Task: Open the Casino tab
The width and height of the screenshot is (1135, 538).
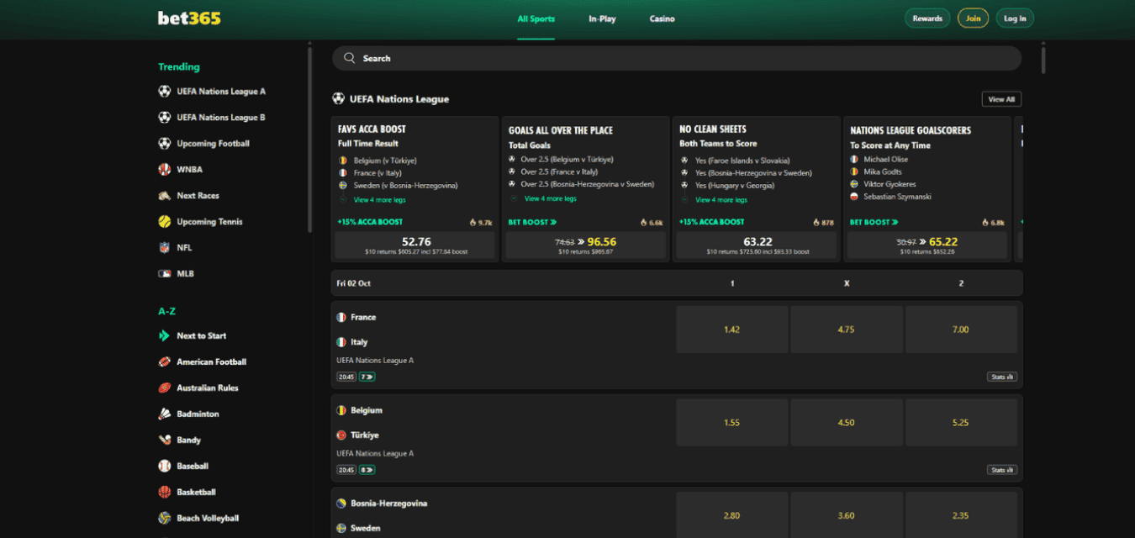Action: pos(662,18)
